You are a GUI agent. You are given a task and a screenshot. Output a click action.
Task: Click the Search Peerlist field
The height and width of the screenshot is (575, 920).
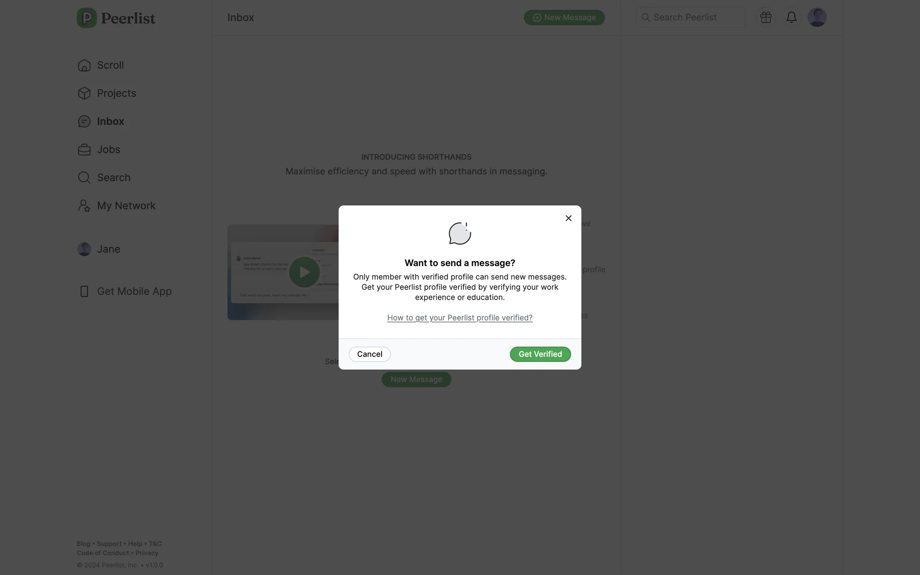(x=691, y=17)
